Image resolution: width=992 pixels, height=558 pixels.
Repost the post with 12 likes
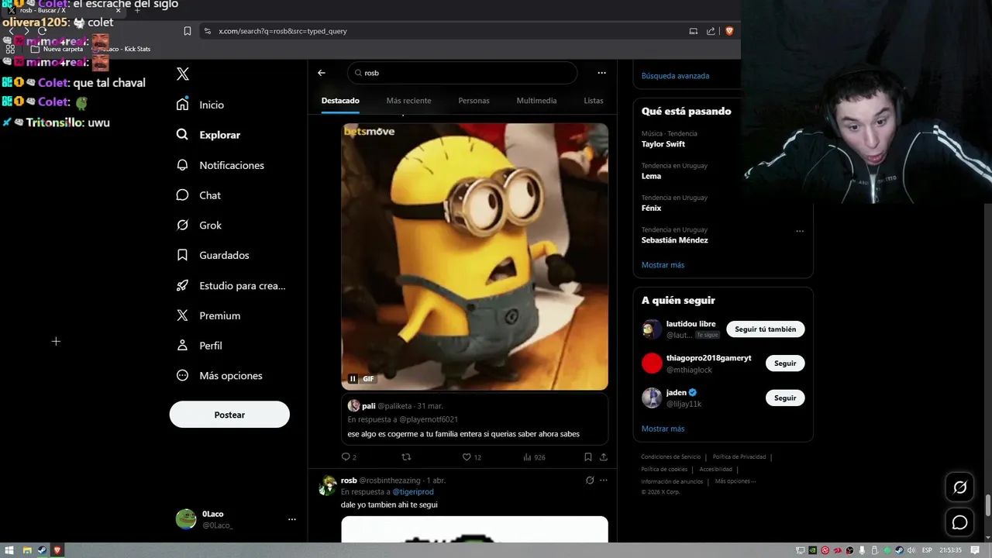pos(406,457)
